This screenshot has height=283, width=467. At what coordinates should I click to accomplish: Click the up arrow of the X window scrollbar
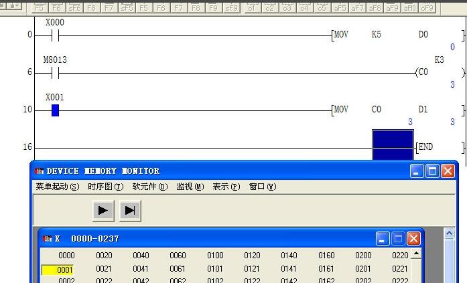[x=416, y=254]
